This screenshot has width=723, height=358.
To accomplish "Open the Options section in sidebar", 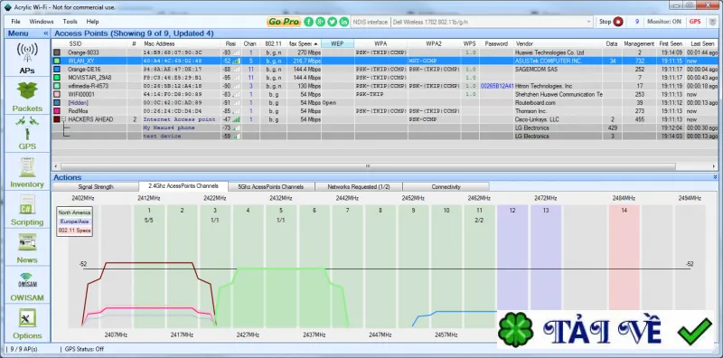I will tap(27, 324).
